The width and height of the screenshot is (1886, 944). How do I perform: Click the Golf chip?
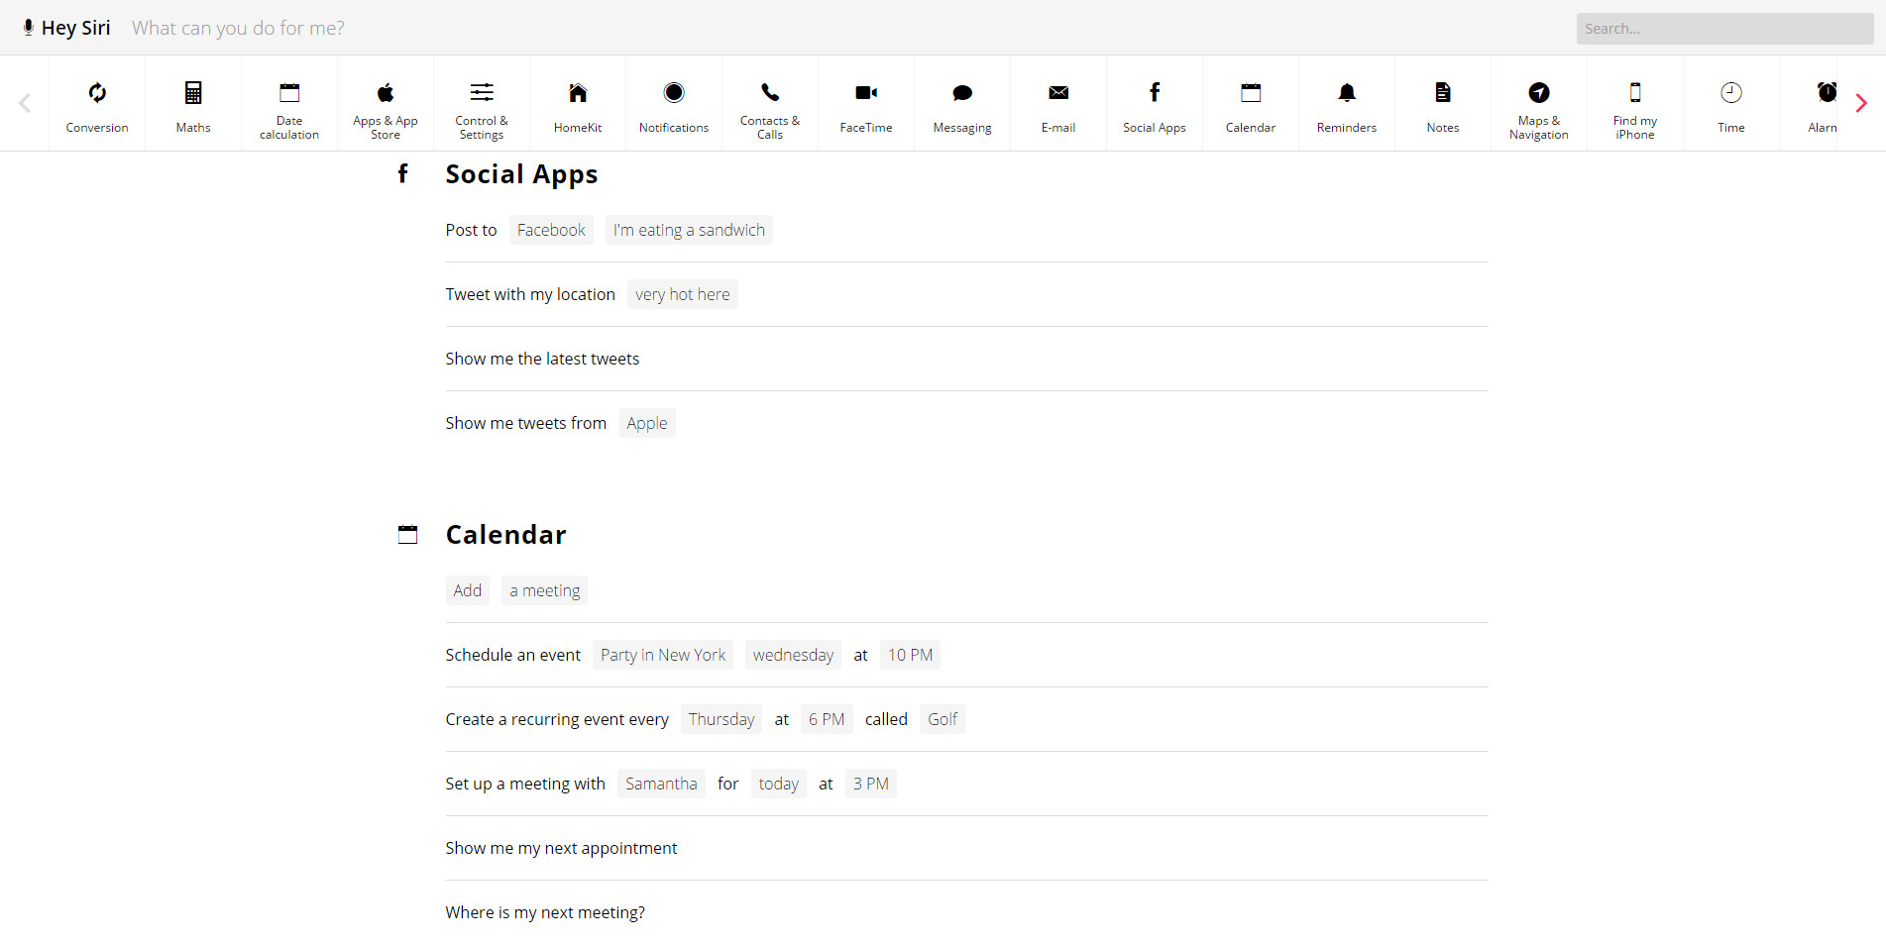(x=943, y=719)
